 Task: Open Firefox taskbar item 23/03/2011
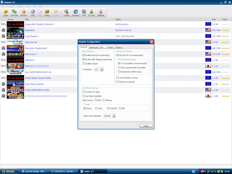tap(63, 171)
